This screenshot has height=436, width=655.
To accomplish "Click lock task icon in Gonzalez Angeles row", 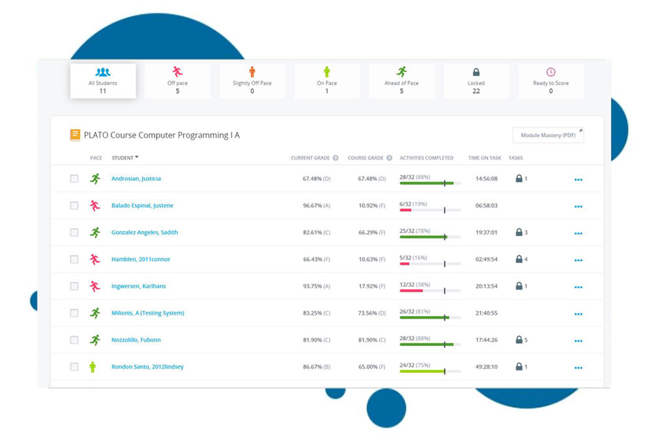I will coord(519,232).
